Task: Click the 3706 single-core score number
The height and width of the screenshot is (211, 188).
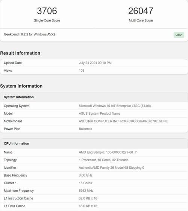Action: [x=47, y=11]
